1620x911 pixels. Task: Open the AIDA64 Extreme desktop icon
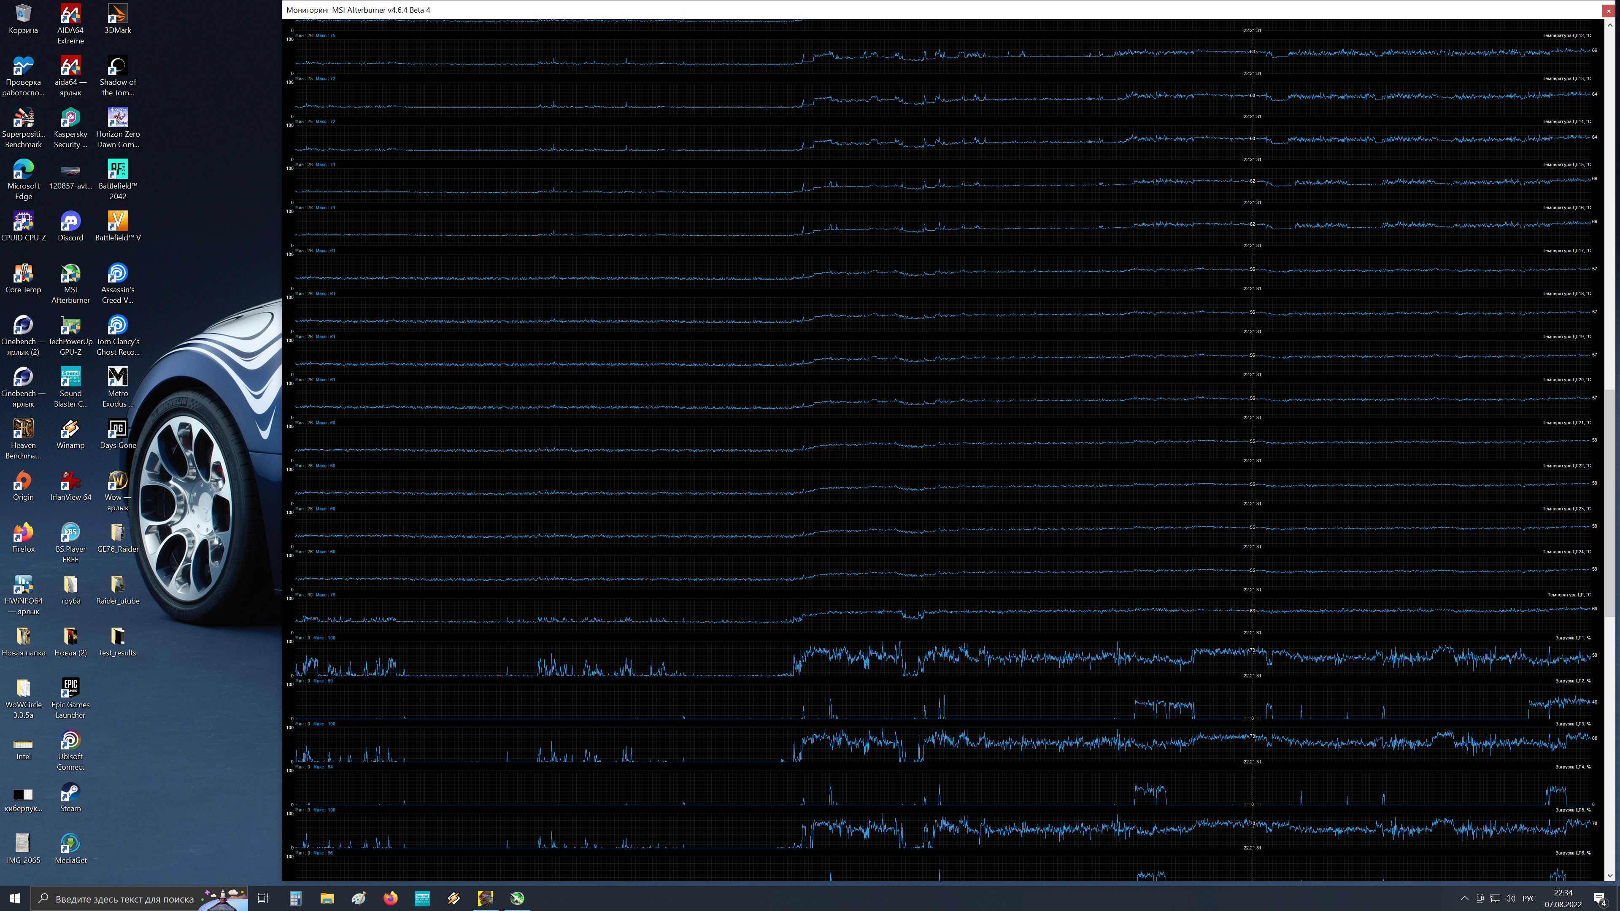coord(70,24)
